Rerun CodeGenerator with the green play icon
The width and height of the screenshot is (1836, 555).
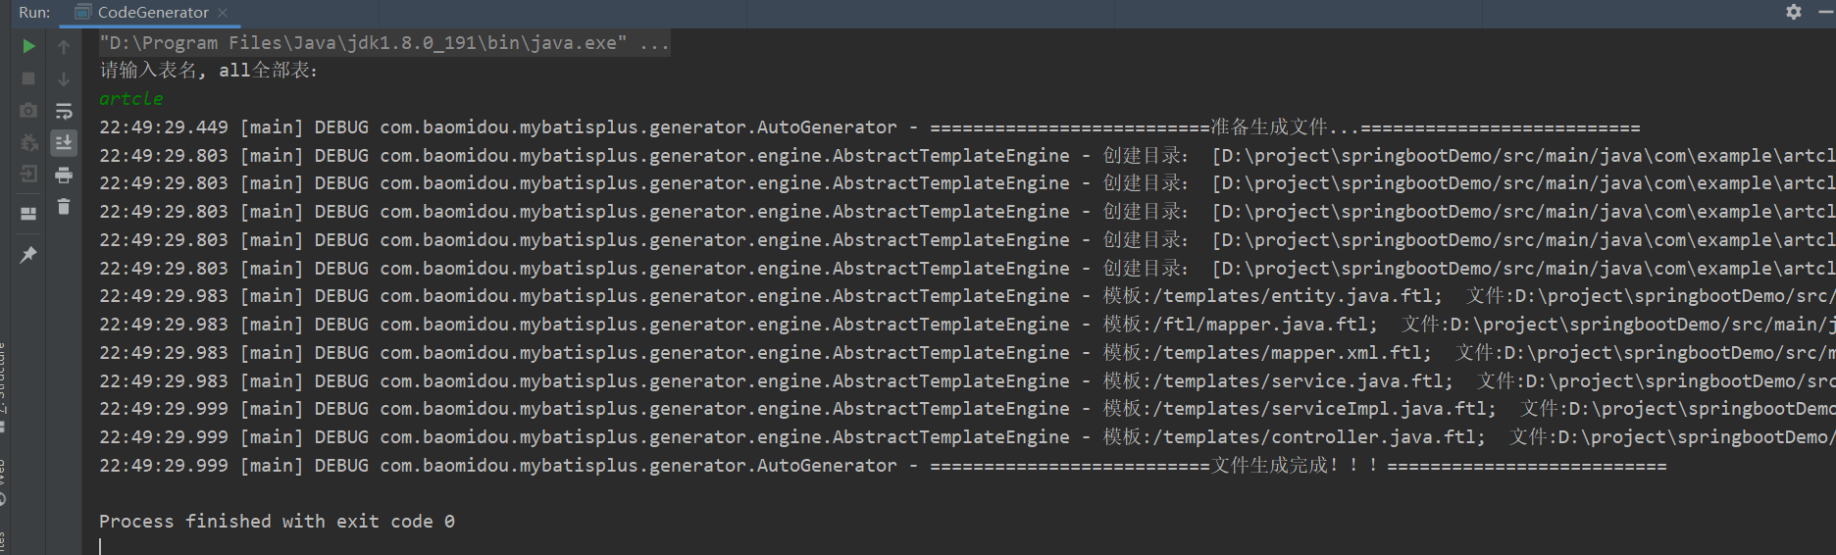pyautogui.click(x=28, y=46)
